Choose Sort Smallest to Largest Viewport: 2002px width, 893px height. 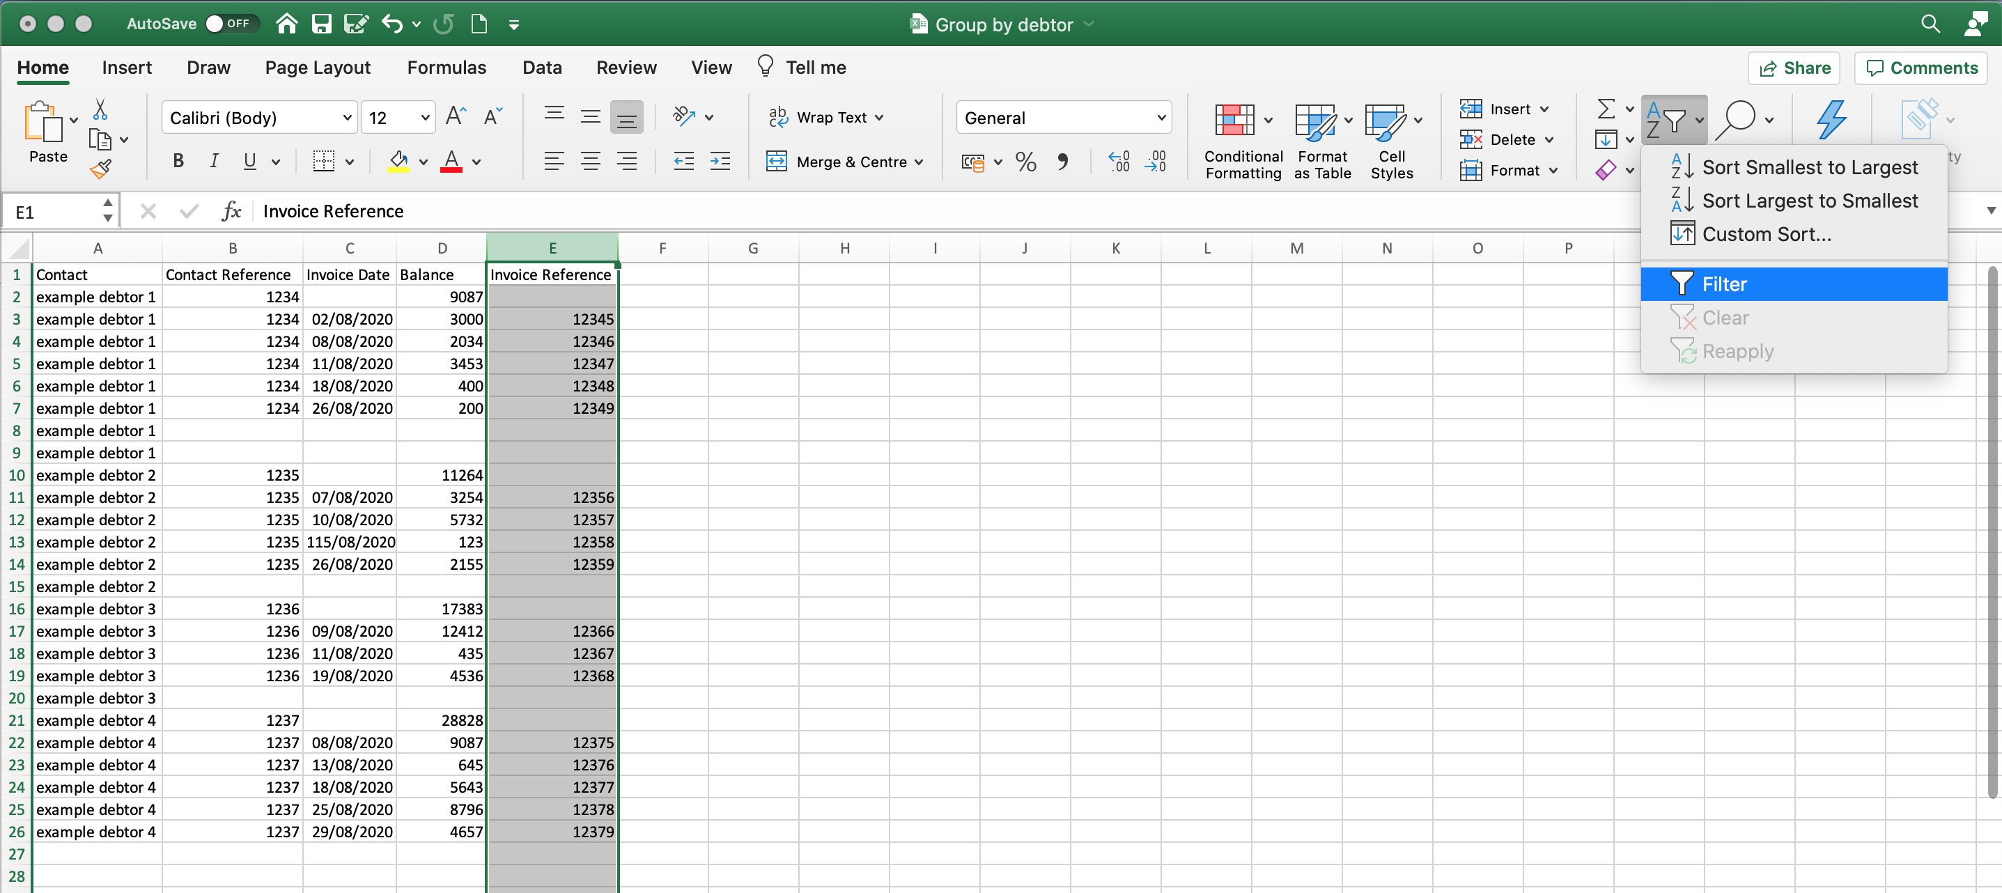[x=1794, y=167]
